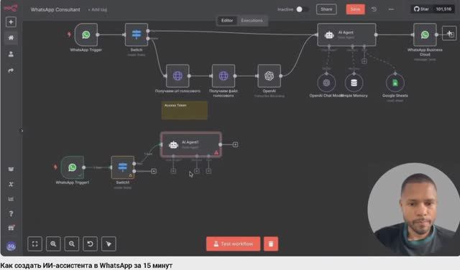Zoom in on the canvas

pos(53,244)
